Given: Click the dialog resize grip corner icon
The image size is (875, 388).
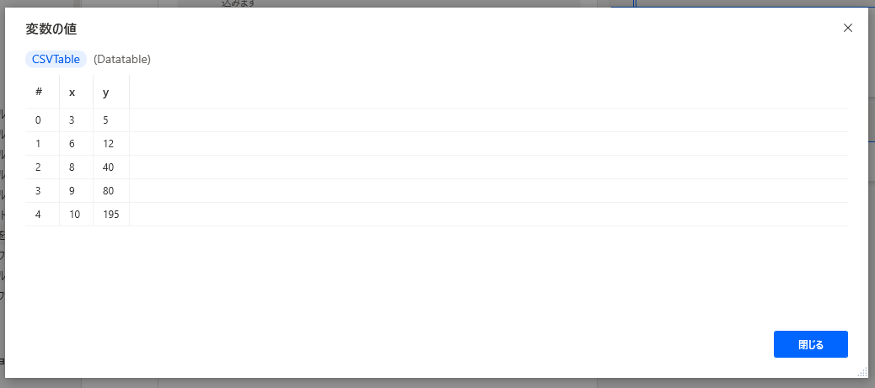Looking at the screenshot, I should [862, 372].
